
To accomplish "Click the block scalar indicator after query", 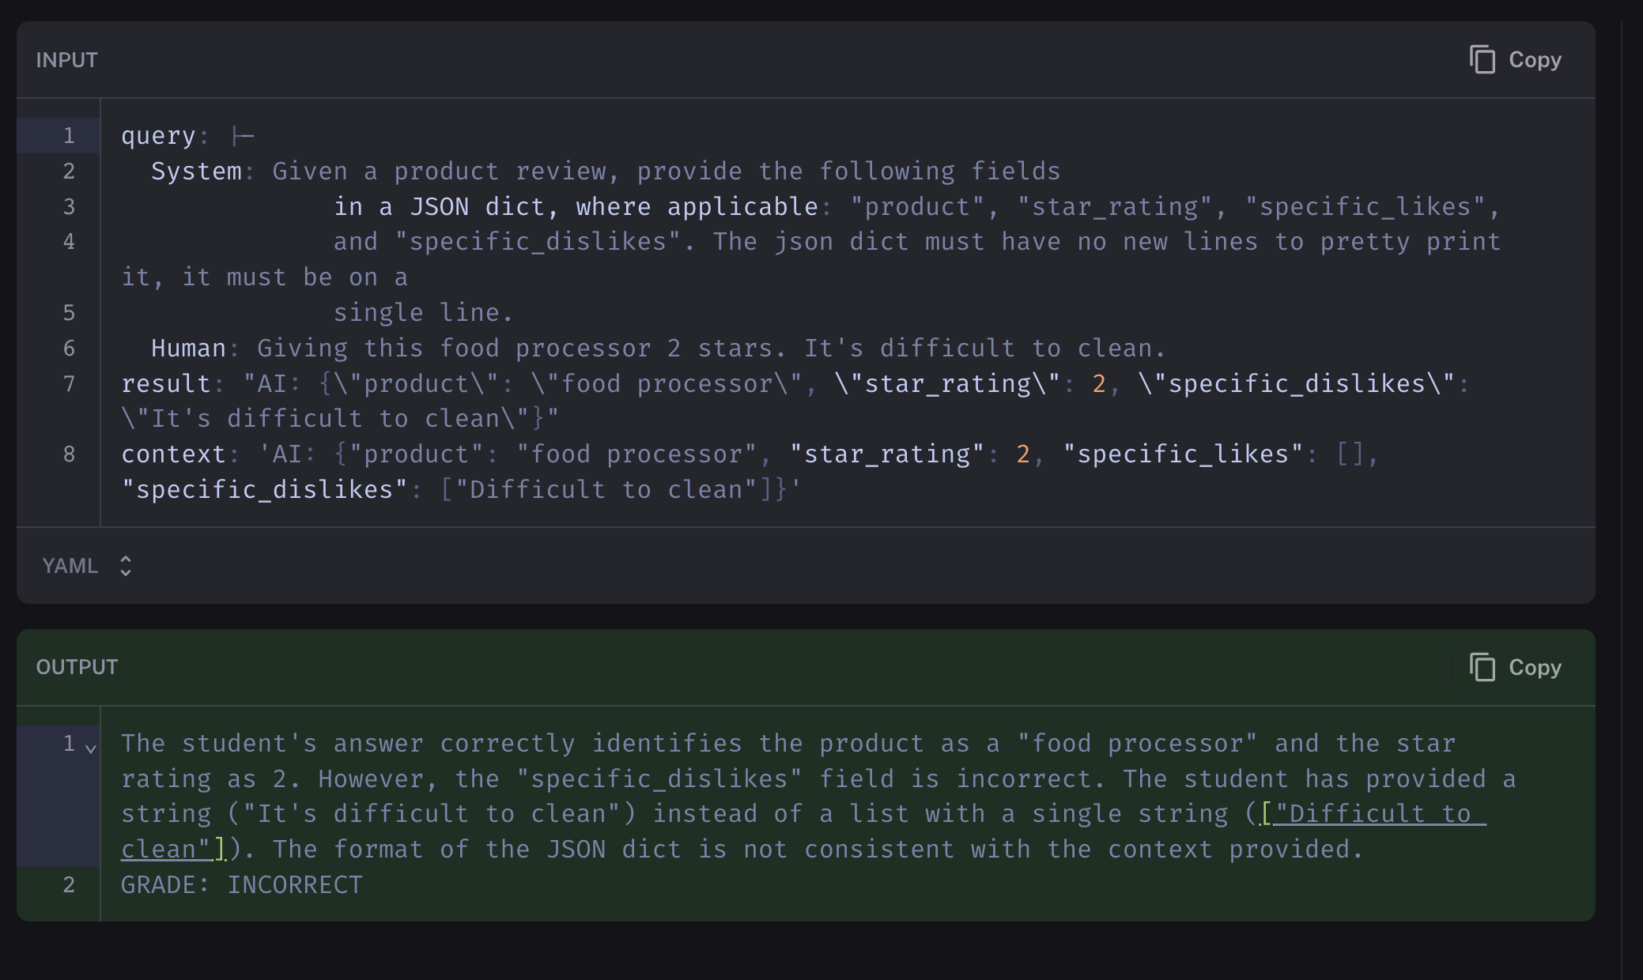I will (x=243, y=136).
